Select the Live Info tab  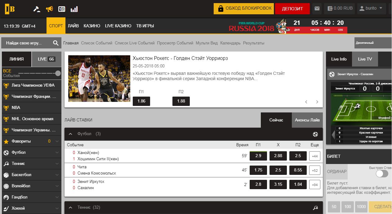[x=339, y=59]
